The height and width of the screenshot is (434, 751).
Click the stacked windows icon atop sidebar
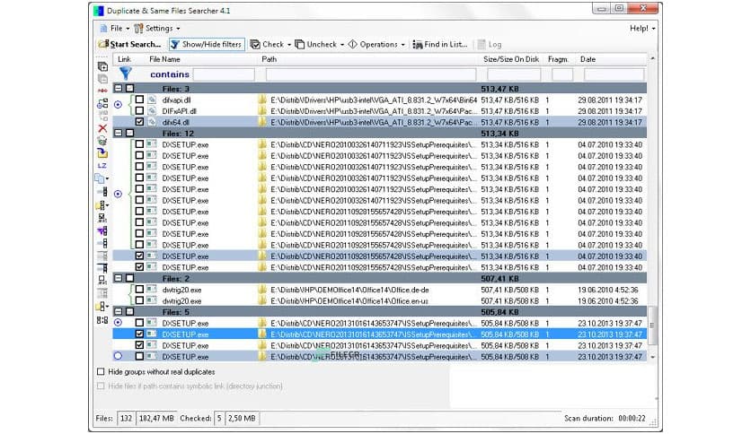pos(102,66)
